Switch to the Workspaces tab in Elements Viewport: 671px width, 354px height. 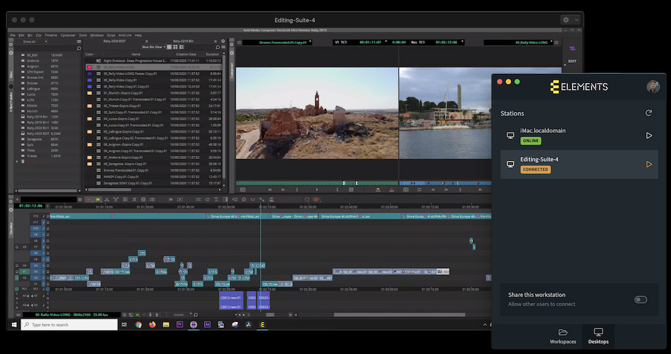point(563,336)
